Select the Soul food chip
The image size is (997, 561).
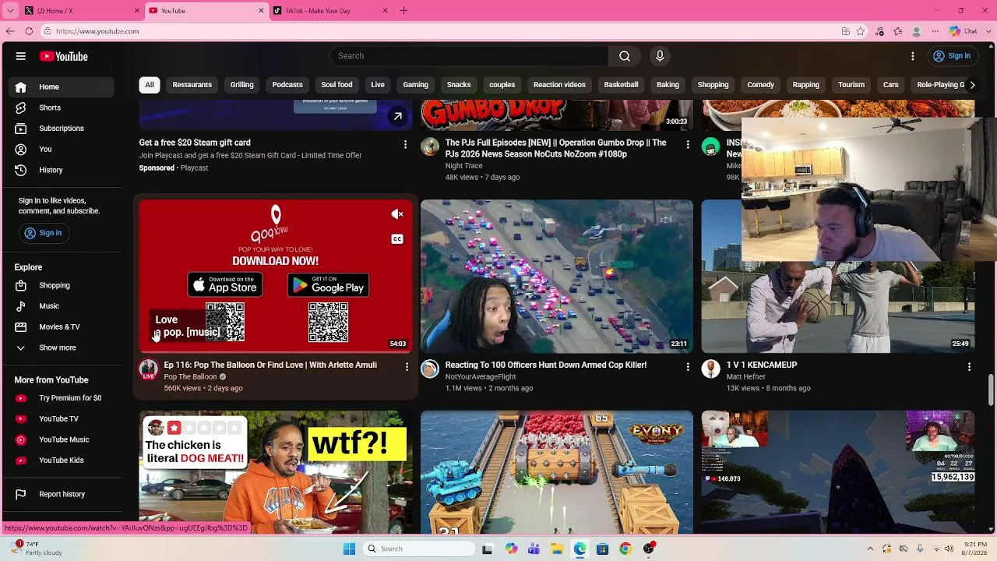(336, 85)
